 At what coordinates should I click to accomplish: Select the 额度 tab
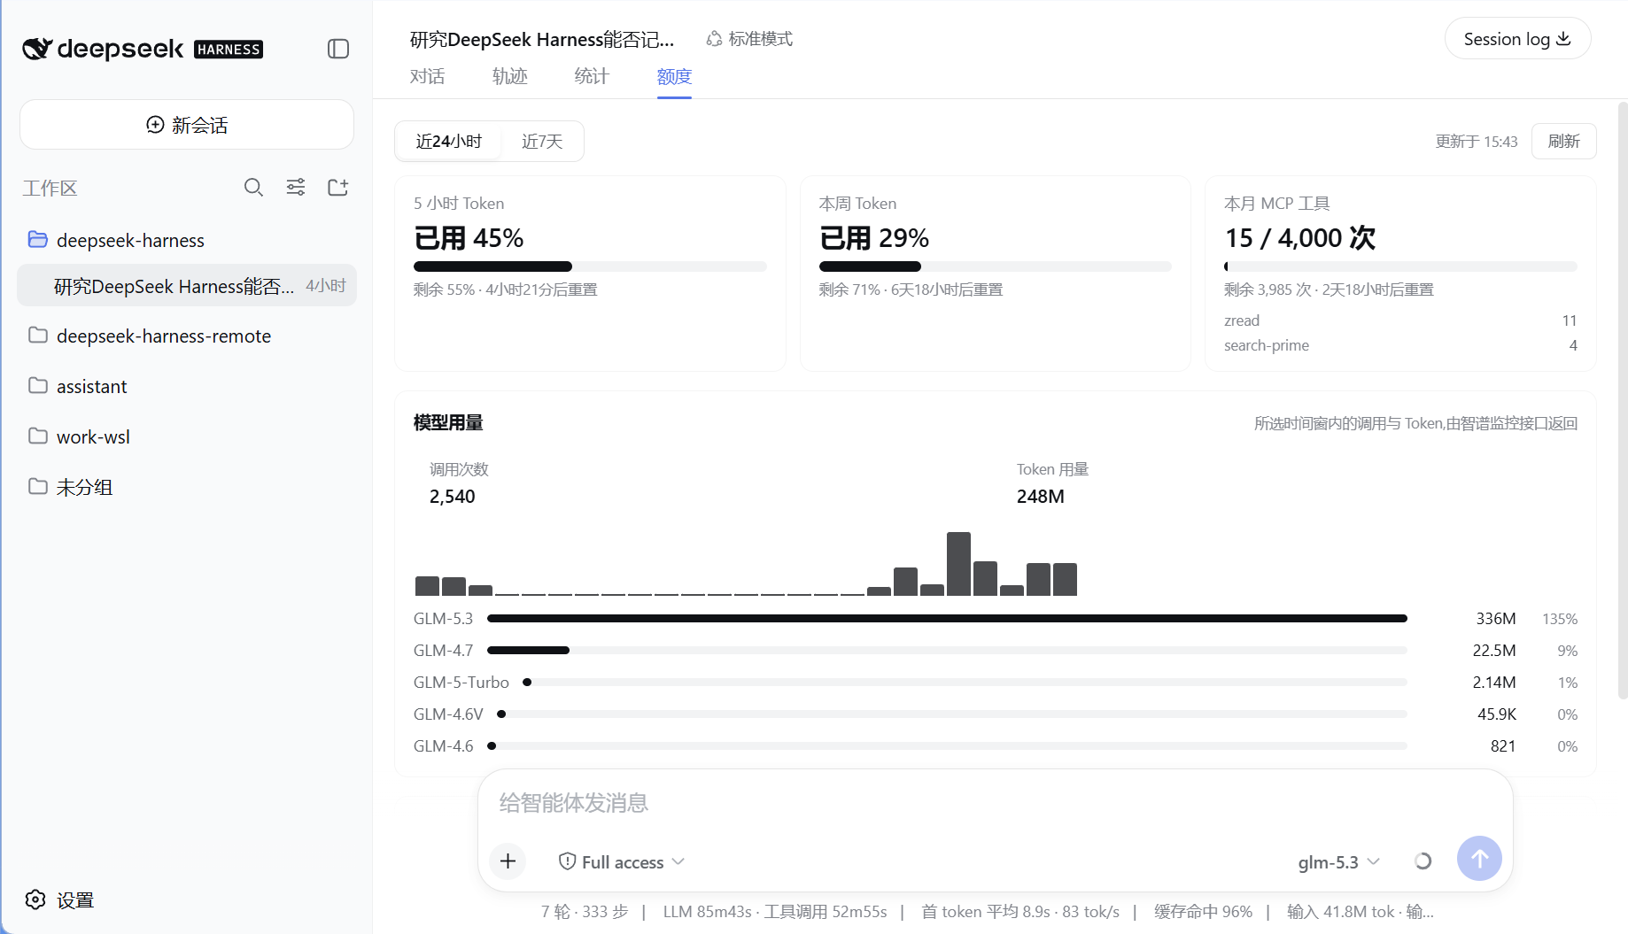(x=674, y=76)
